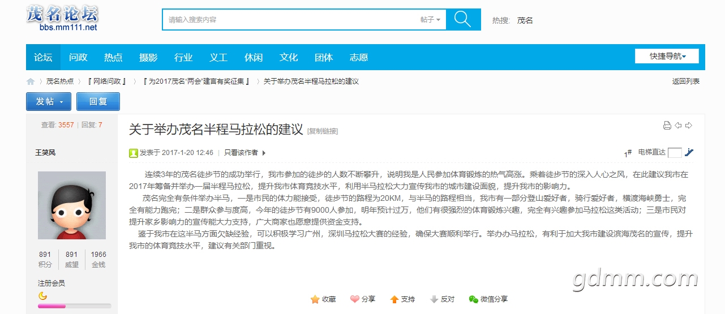Click arrow next to 只看该作者
Screen dimensions: 725x314
pos(264,153)
